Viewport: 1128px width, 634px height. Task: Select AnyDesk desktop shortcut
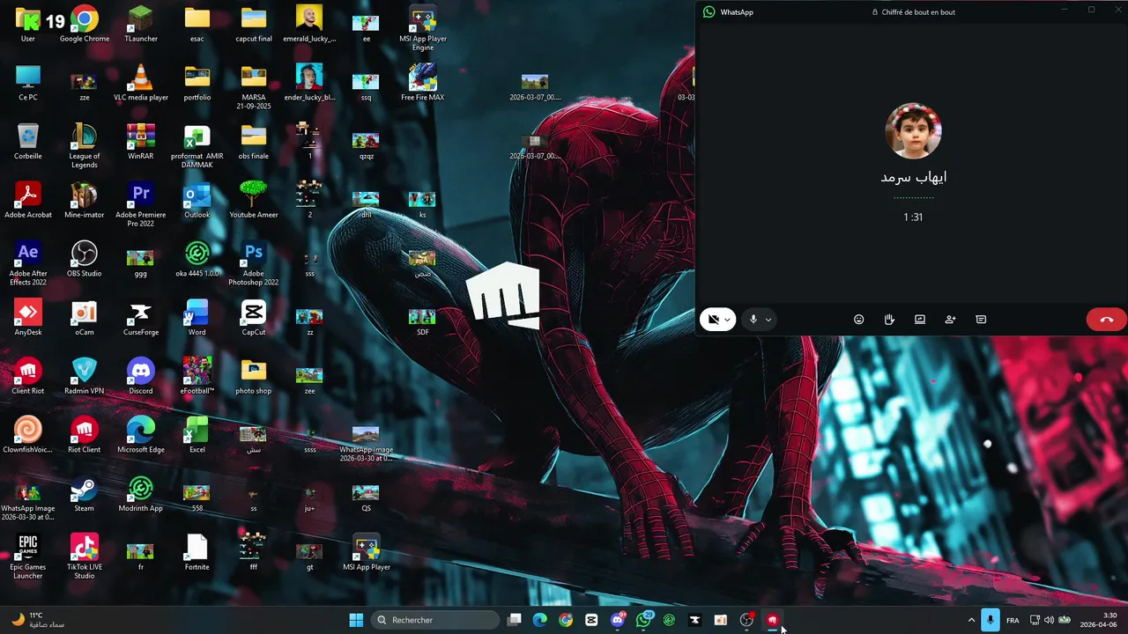coord(28,318)
